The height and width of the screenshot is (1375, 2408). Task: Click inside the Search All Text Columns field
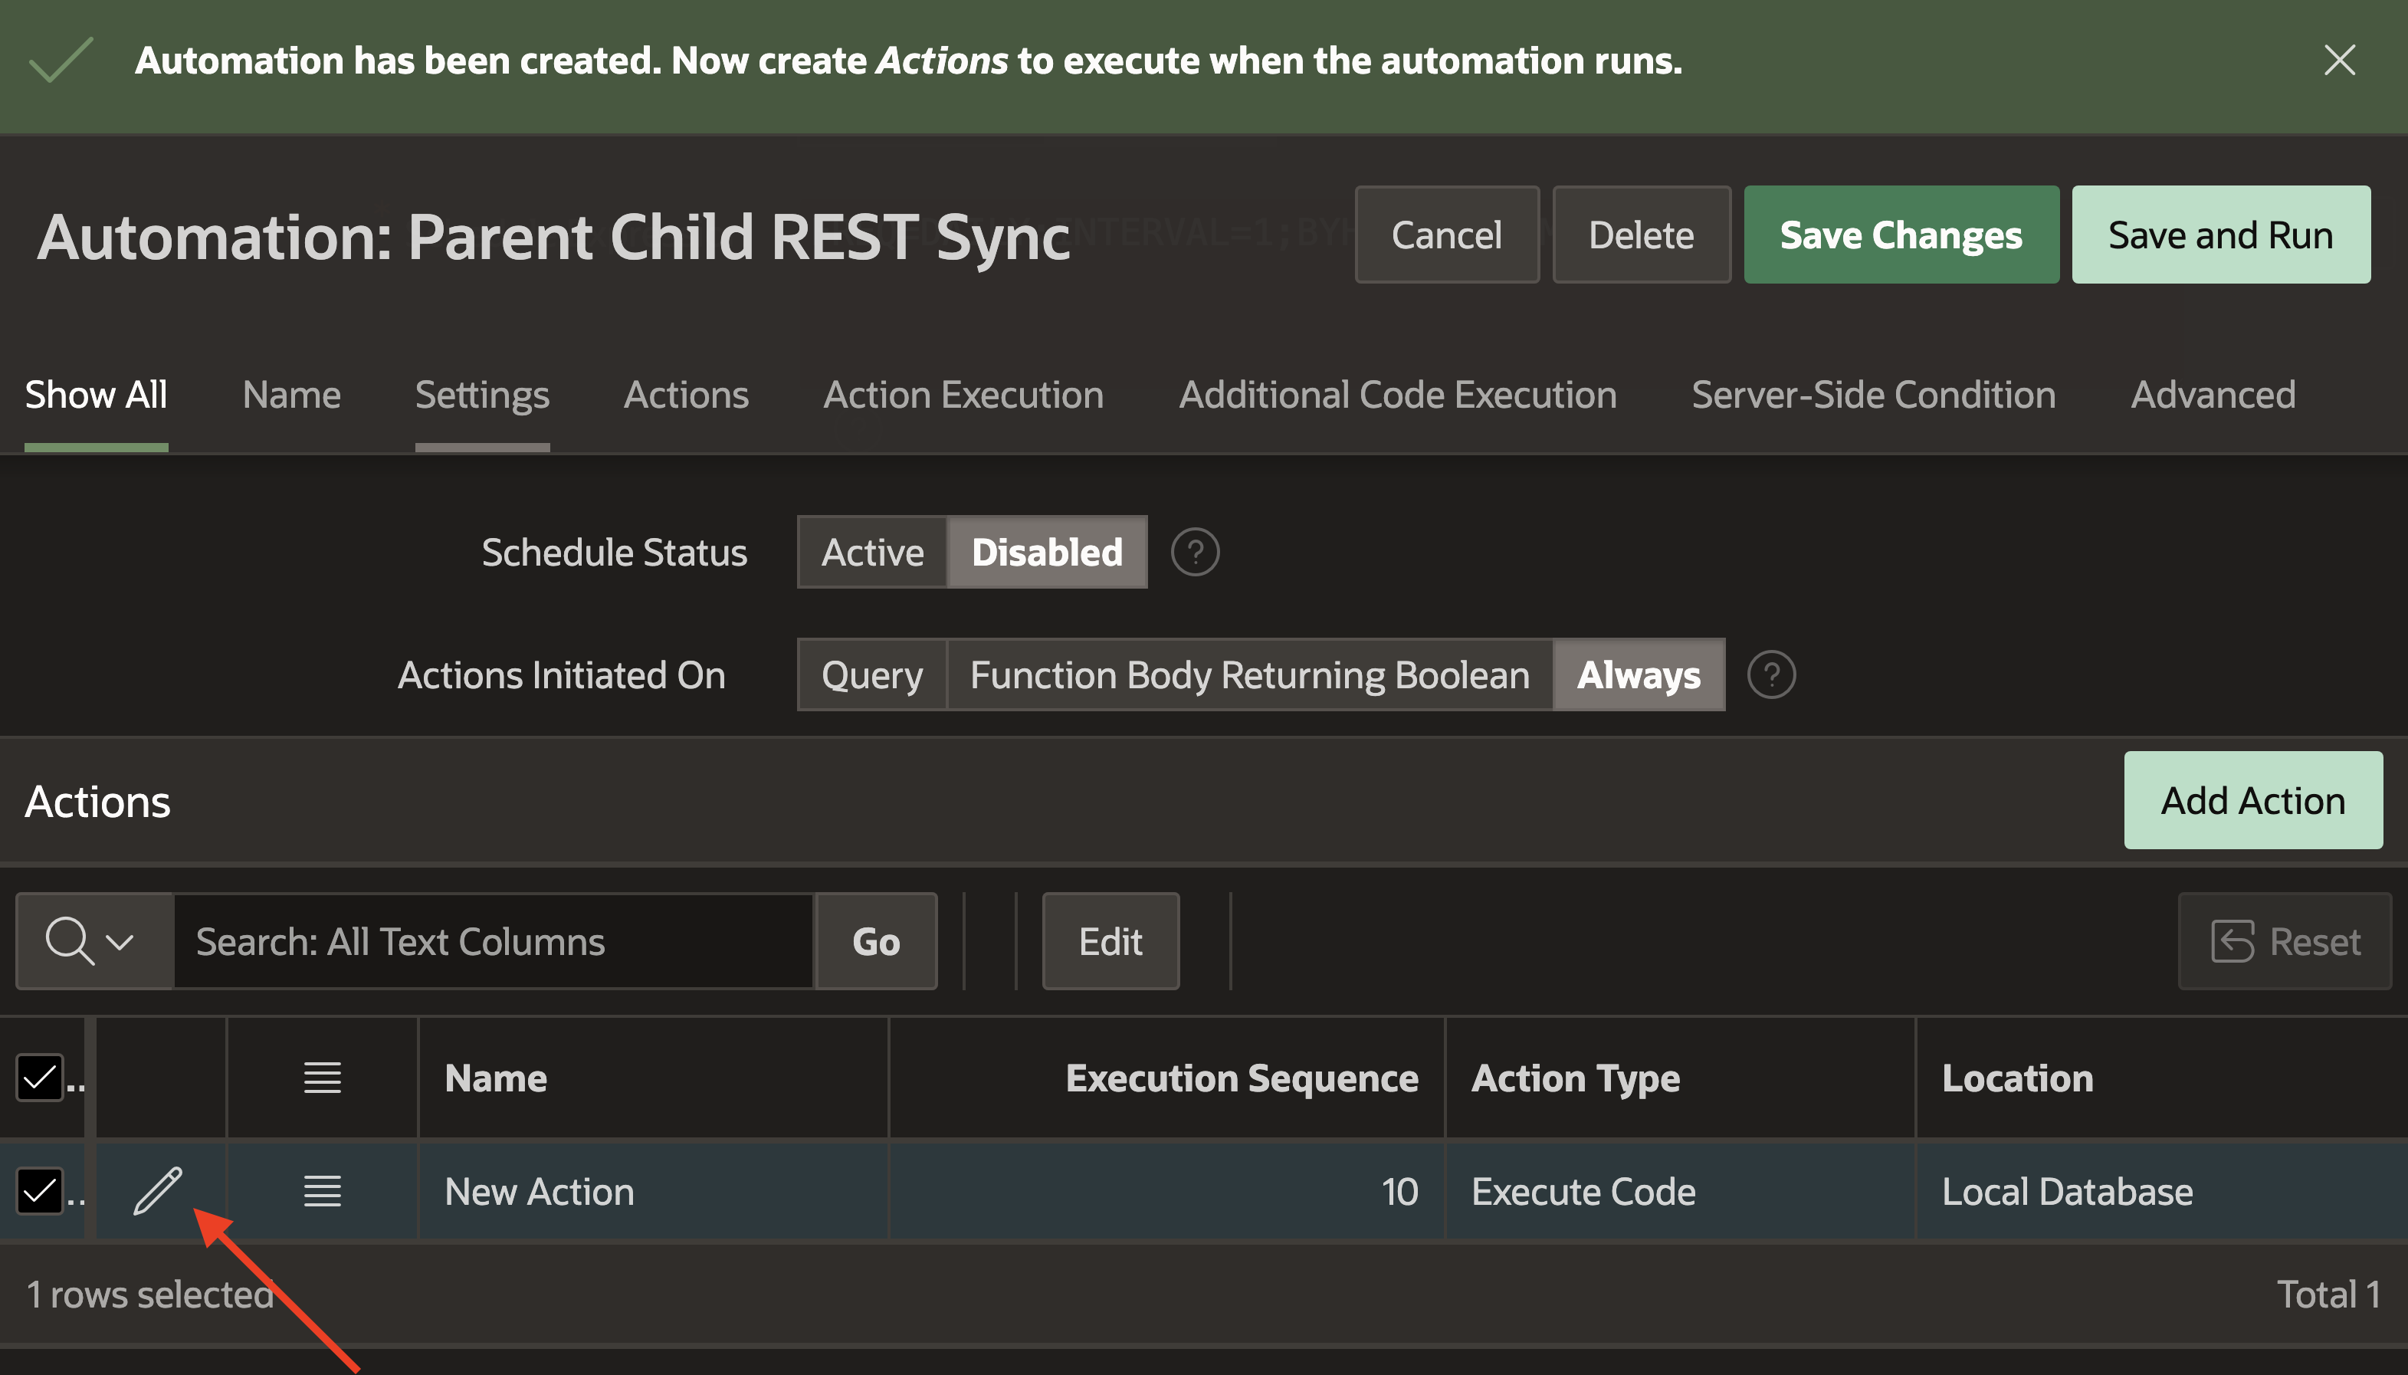[491, 940]
